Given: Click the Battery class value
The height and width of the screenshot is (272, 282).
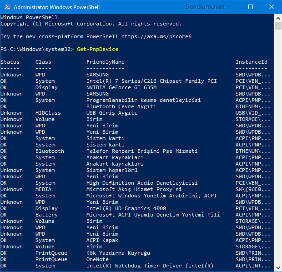Looking at the screenshot, I should tap(46, 215).
